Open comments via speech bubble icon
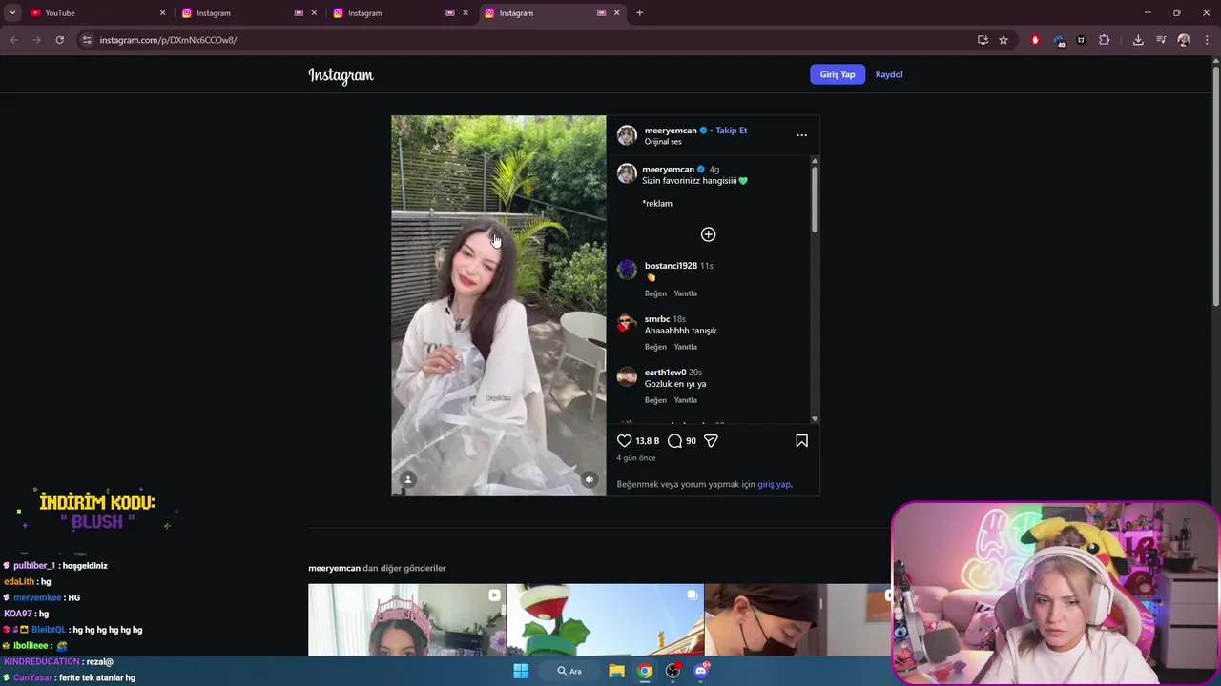 674,441
